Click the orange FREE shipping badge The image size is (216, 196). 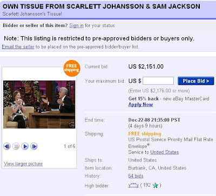point(72,68)
